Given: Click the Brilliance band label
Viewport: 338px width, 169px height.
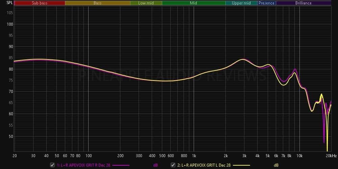Looking at the screenshot, I should click(x=303, y=3).
